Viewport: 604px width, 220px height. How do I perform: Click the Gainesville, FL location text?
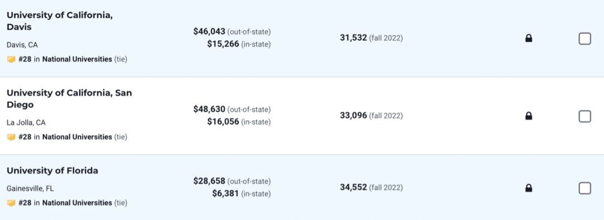[x=30, y=189]
